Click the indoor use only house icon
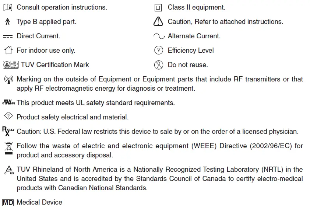 click(x=8, y=50)
